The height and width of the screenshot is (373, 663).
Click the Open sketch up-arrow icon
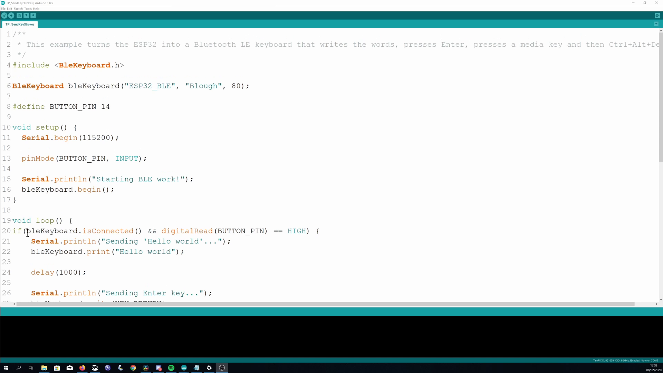26,16
